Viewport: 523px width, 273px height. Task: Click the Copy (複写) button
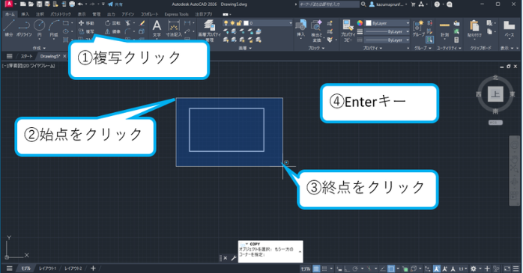click(86, 31)
